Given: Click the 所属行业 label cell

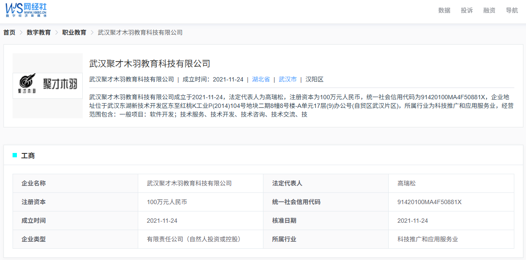Looking at the screenshot, I should tap(326, 239).
